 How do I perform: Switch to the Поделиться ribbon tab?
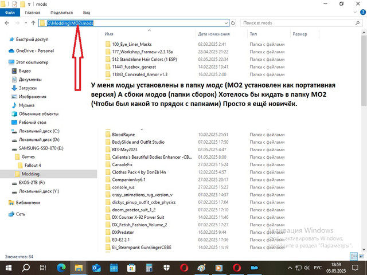click(x=61, y=13)
